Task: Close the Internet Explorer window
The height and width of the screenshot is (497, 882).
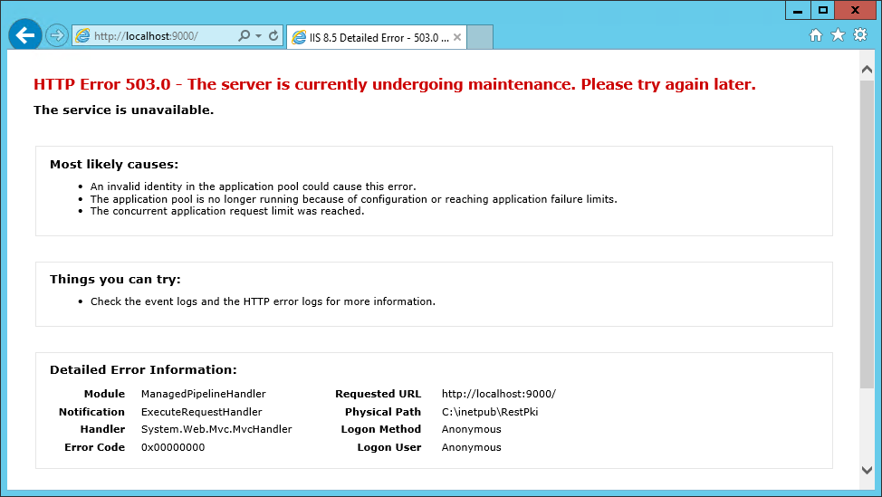Action: coord(856,10)
